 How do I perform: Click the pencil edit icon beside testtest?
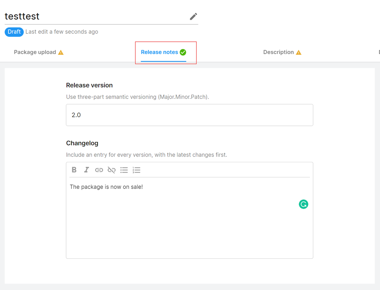coord(193,16)
